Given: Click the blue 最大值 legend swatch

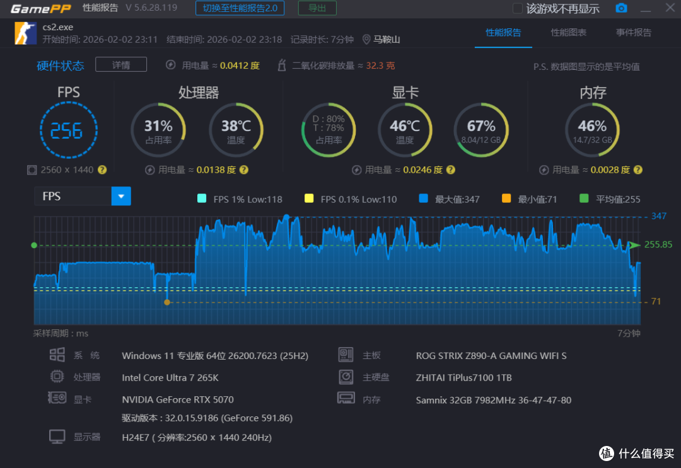Looking at the screenshot, I should coord(424,198).
